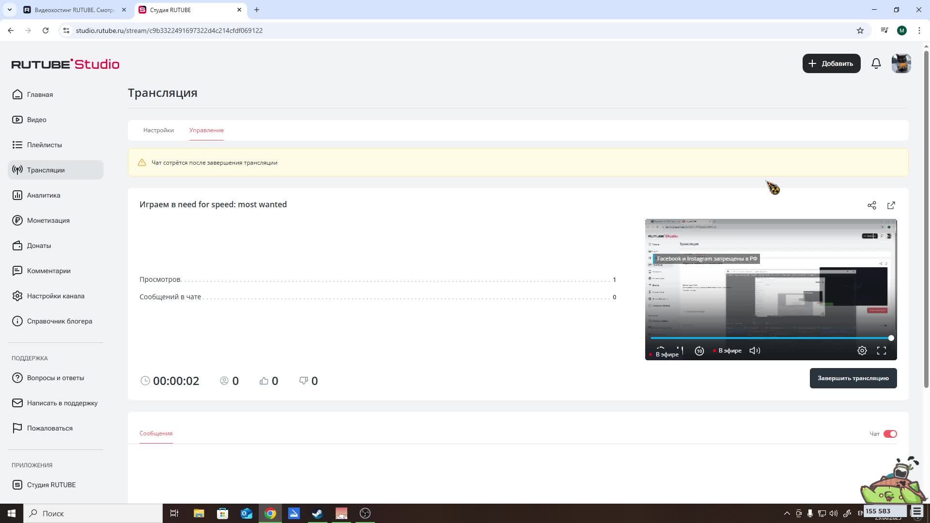Select the Студия RUTUBE browser tab

coord(190,10)
